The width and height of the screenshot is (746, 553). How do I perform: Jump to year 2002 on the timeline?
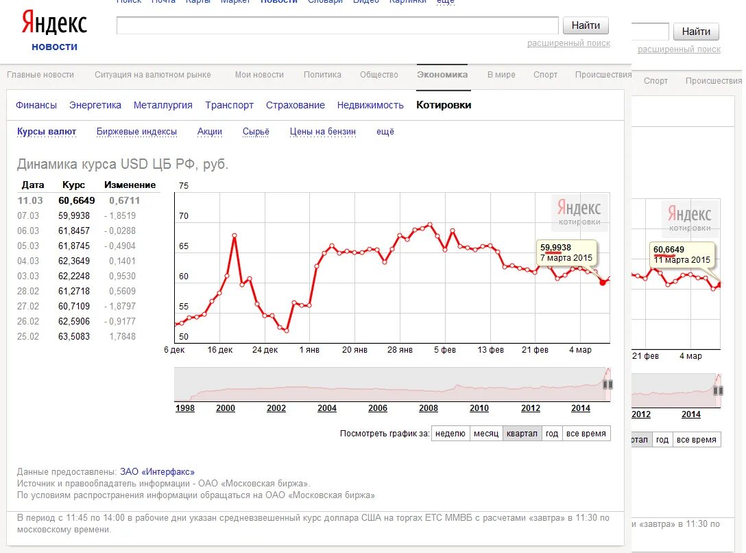coord(276,408)
